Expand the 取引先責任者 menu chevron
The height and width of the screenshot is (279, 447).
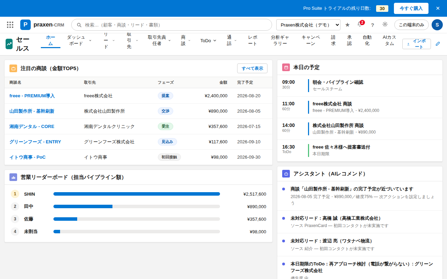point(169,40)
